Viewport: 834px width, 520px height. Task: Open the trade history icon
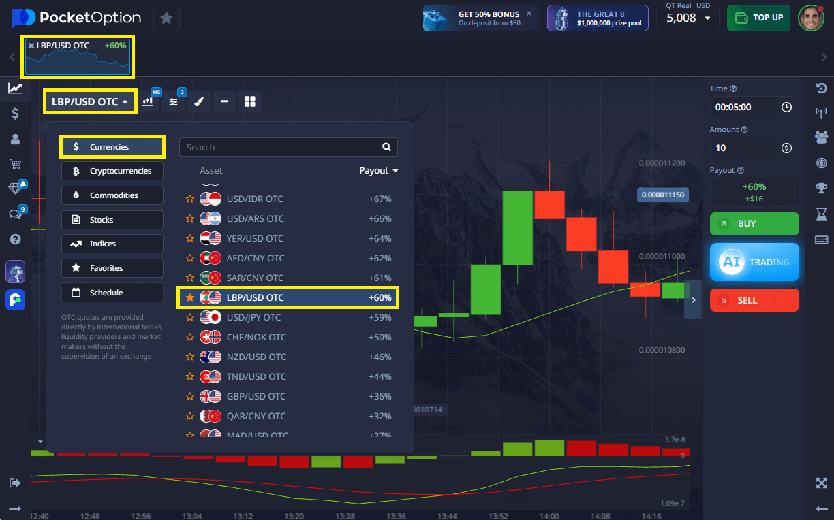pyautogui.click(x=821, y=88)
